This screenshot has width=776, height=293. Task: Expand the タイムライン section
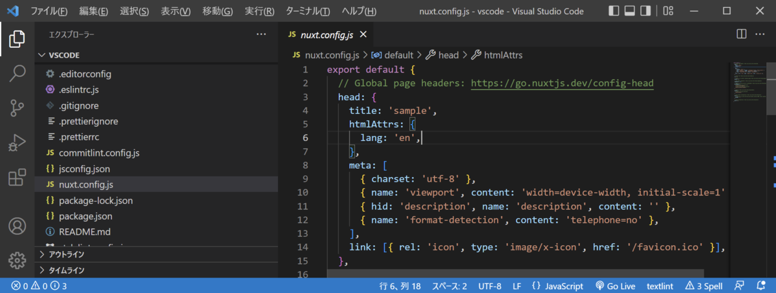pos(156,270)
